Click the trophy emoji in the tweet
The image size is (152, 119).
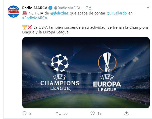24,27
